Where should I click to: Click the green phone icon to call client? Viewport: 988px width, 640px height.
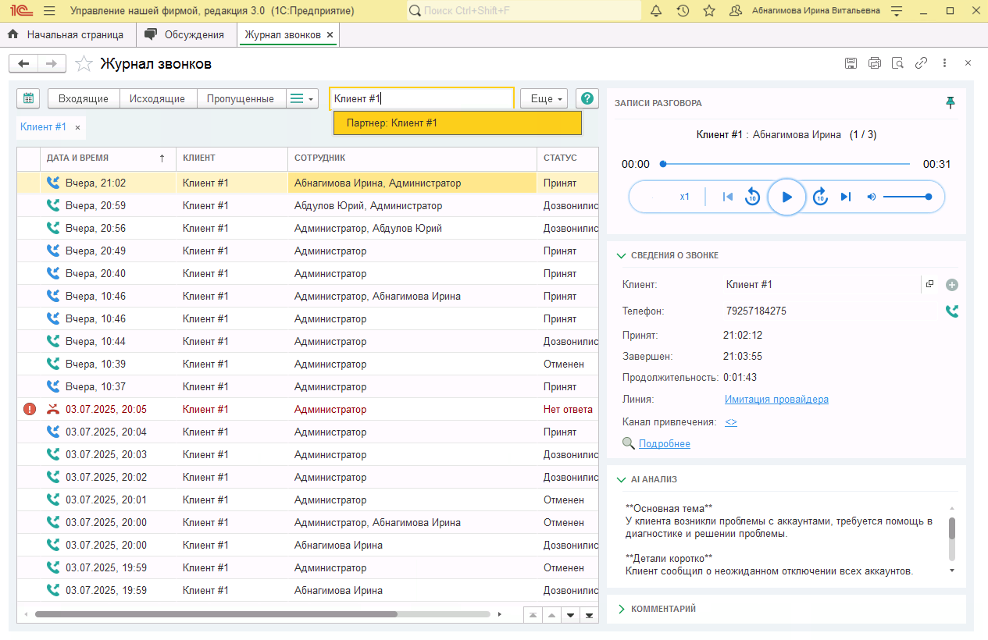951,311
